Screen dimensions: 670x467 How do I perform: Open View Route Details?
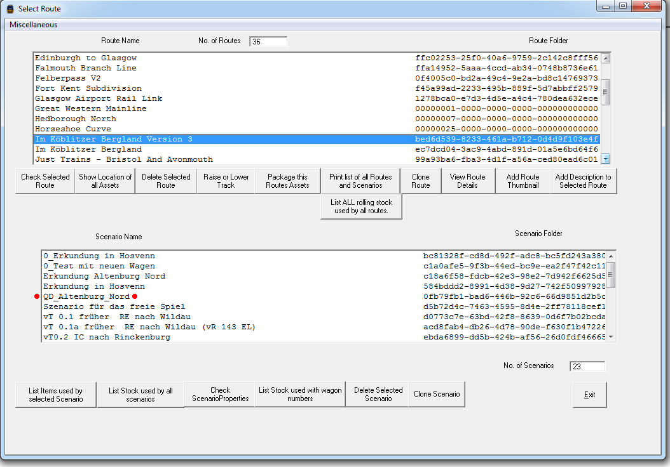pos(467,181)
